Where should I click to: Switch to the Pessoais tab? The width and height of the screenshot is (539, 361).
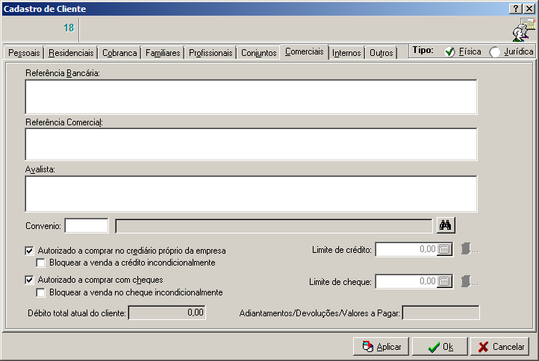[x=23, y=53]
